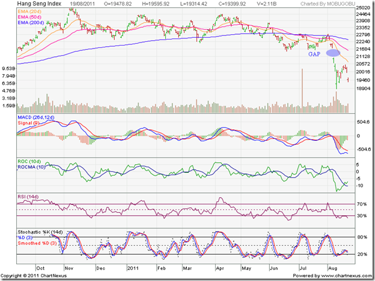Click the price axis value '20016'
The image size is (375, 281).
point(363,72)
